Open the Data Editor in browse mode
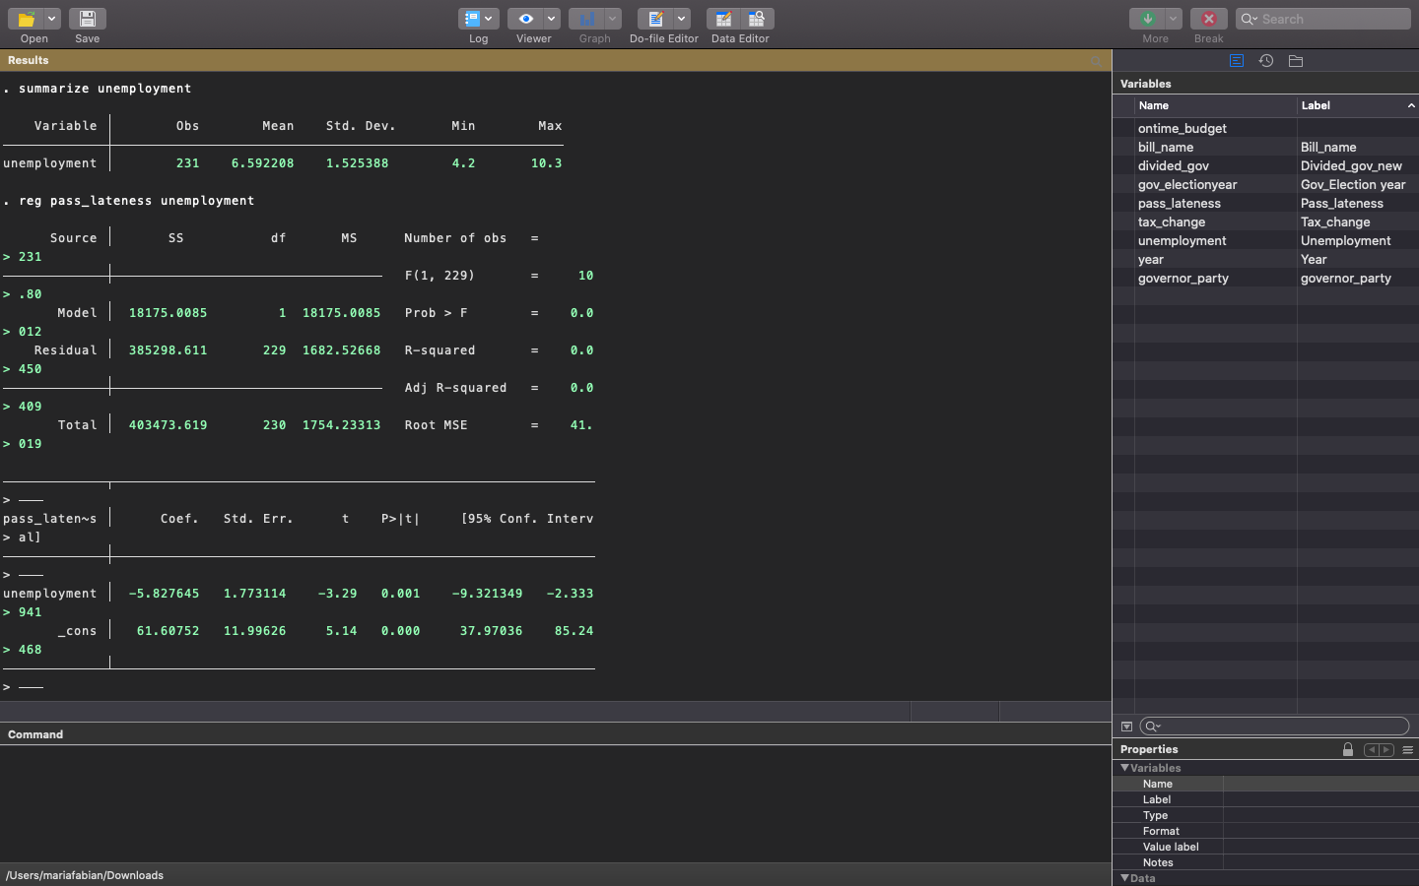This screenshot has height=886, width=1419. click(x=757, y=19)
